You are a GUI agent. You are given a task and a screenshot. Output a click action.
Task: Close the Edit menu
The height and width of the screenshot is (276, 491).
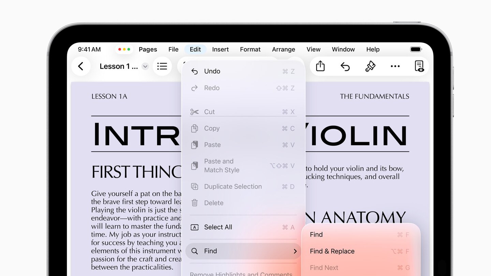(195, 49)
